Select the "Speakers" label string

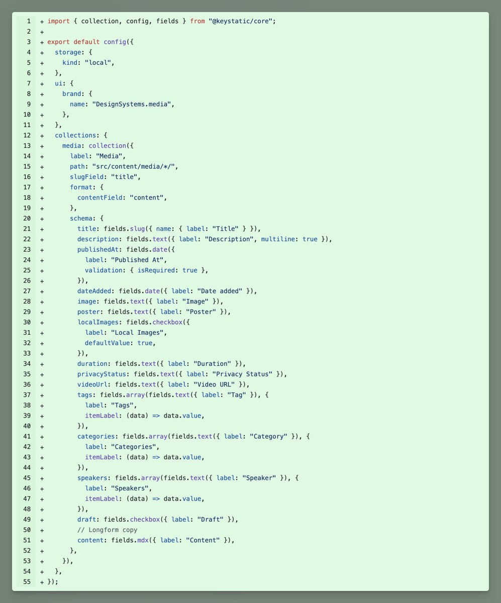[130, 488]
